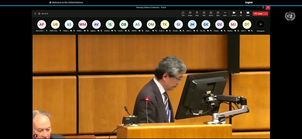Select the OM participant avatar

point(151,24)
